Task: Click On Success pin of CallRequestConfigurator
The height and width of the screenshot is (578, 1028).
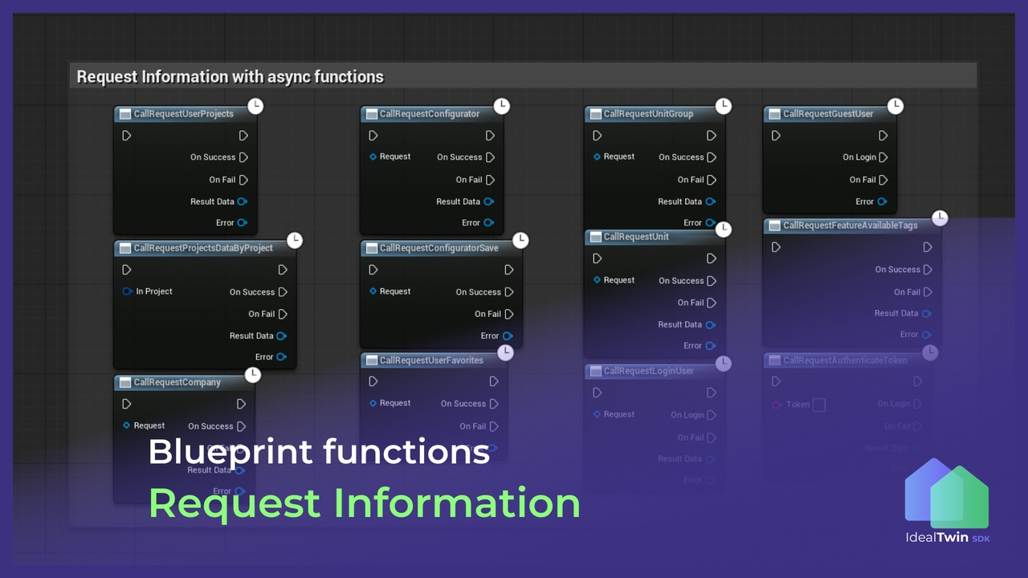Action: (490, 157)
